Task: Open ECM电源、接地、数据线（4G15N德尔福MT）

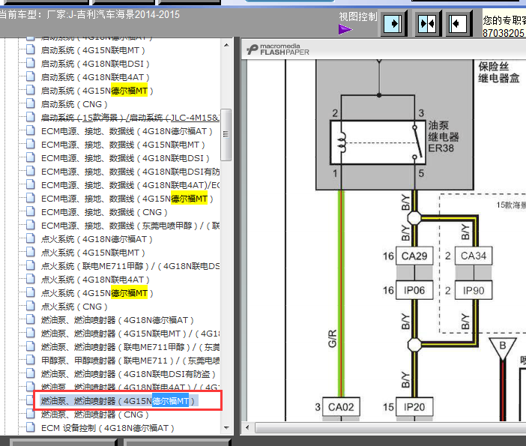Action: [127, 199]
